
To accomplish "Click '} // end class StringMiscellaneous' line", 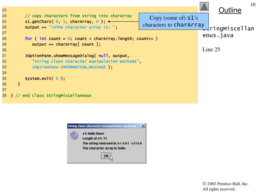I will tap(51, 95).
